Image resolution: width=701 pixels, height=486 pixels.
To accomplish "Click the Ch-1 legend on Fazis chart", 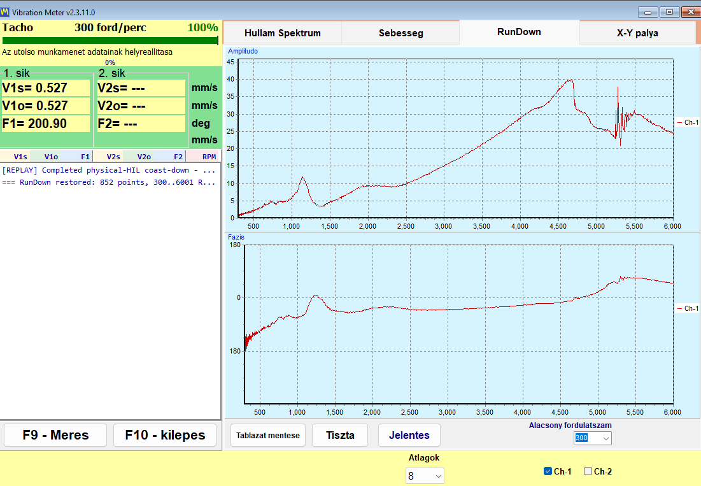I will (688, 308).
